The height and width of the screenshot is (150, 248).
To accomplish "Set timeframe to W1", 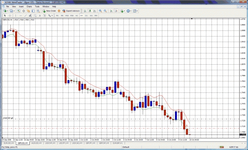I will click(x=91, y=15).
